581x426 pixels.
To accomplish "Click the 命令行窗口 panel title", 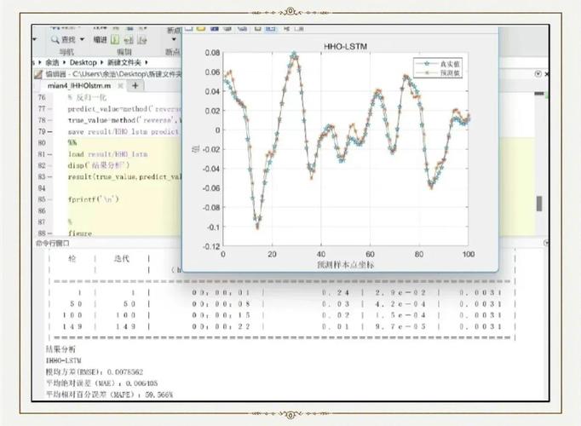I will (x=53, y=243).
